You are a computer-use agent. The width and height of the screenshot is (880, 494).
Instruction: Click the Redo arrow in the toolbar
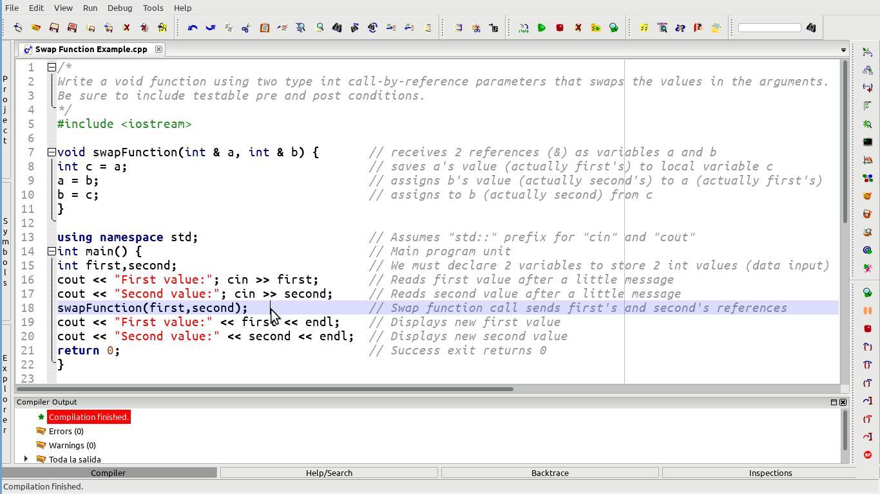point(210,28)
